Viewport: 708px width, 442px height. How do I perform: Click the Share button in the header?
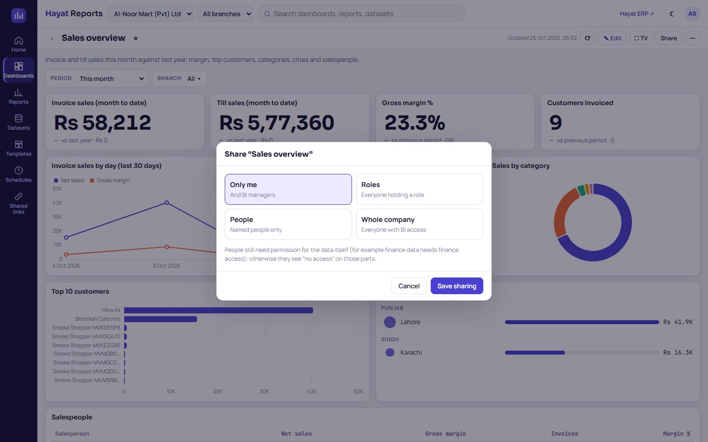tap(668, 38)
